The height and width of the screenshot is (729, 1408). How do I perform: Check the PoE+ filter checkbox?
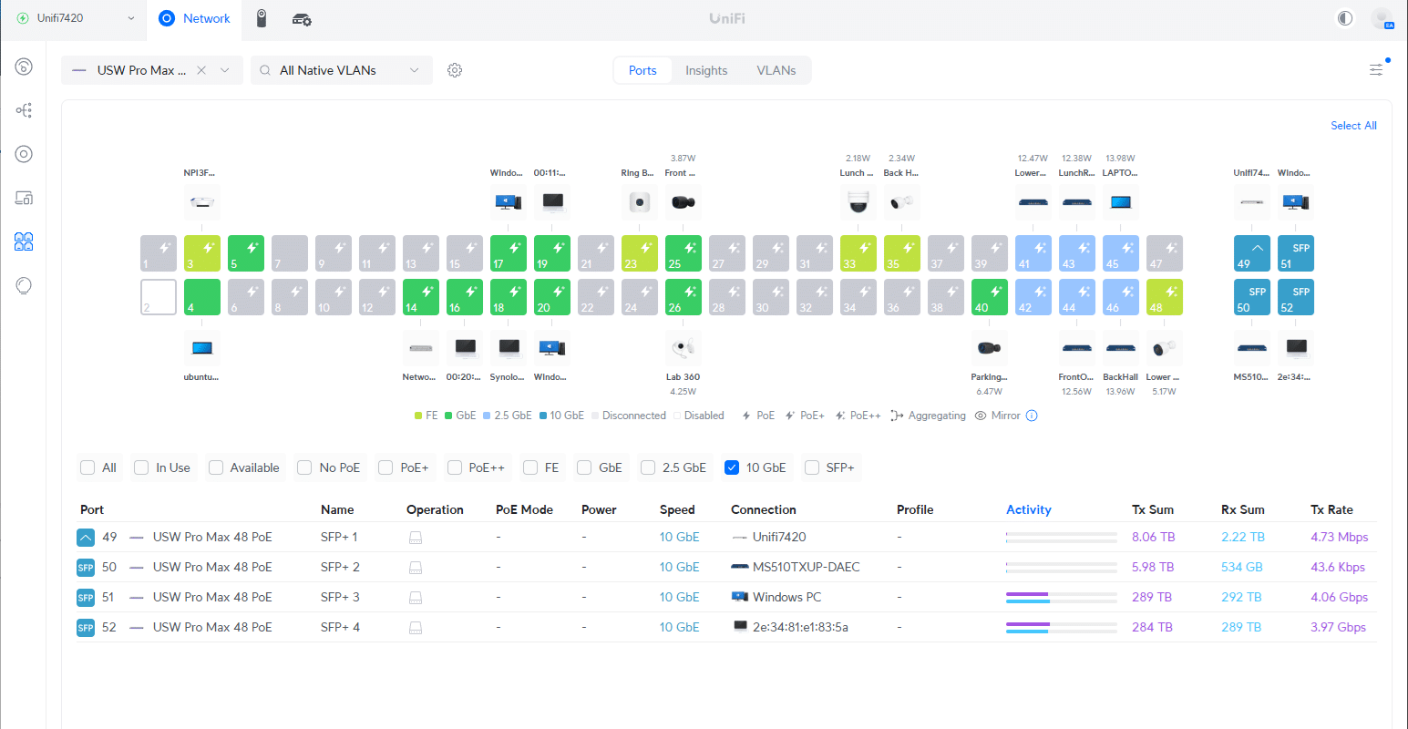[385, 467]
